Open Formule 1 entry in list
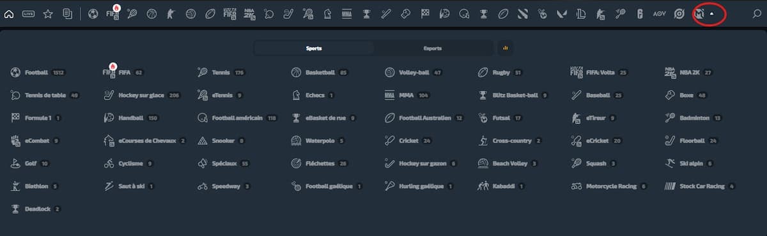The image size is (767, 236). [x=36, y=118]
